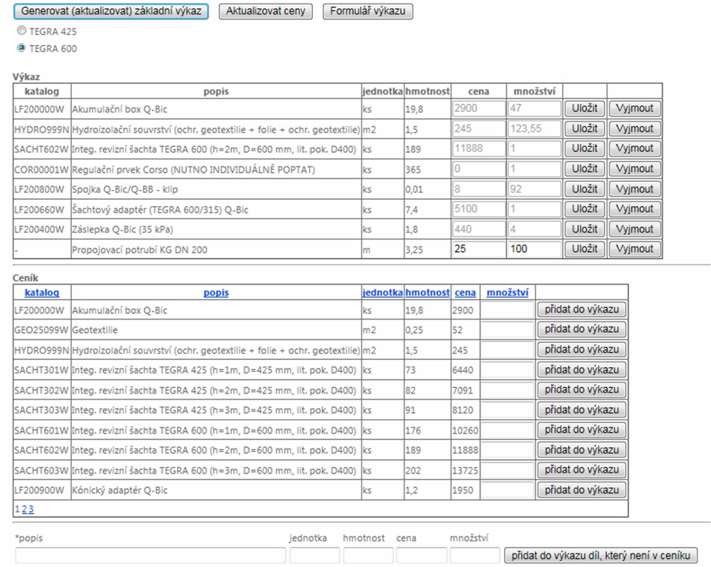Click the Aktualizovat ceny button
This screenshot has width=711, height=567.
[265, 12]
